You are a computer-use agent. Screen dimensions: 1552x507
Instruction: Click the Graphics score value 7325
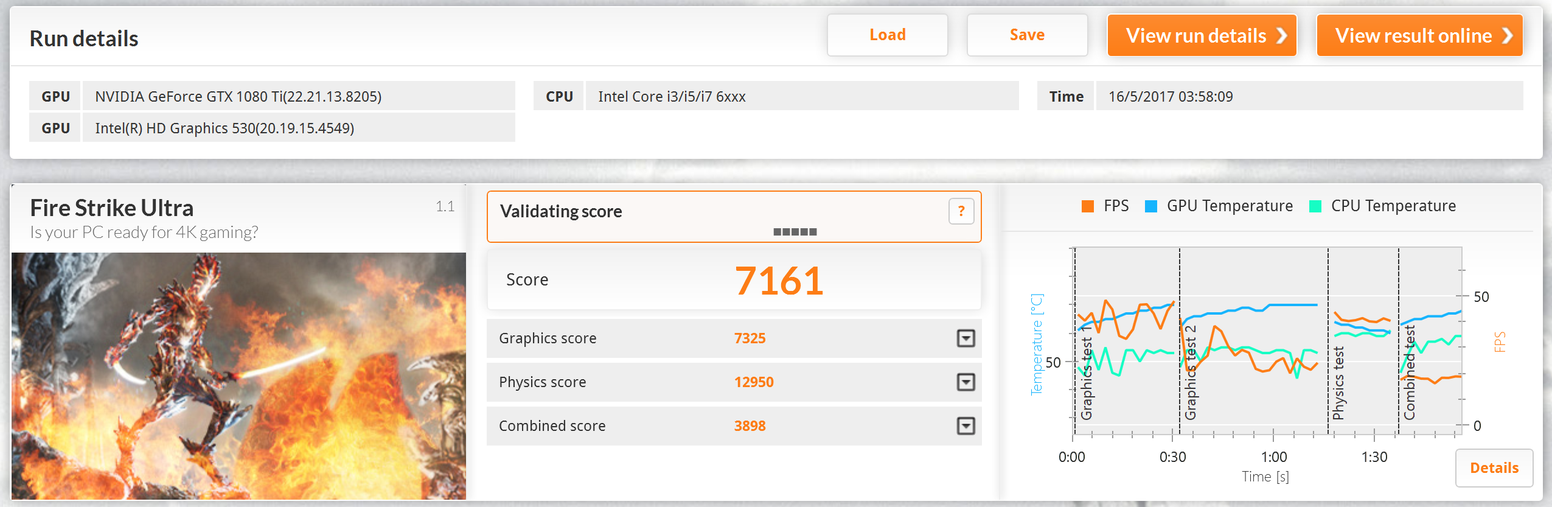[x=750, y=338]
